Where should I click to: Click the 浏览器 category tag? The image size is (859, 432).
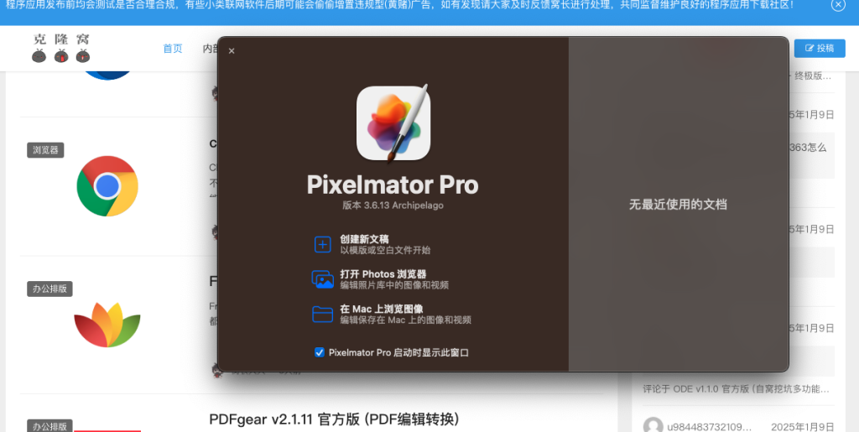45,150
